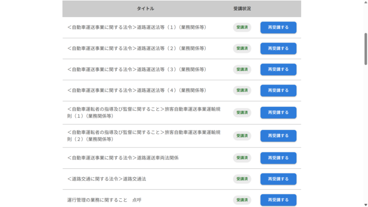This screenshot has height=207, width=368.
Task: Click the scrollbar down arrow
Action: [365, 205]
